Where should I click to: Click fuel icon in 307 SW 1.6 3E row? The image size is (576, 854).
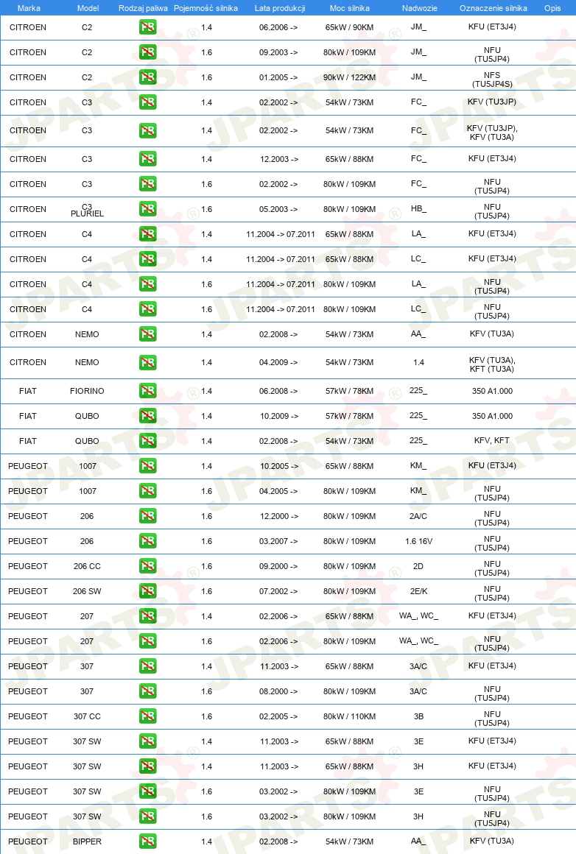(x=147, y=792)
